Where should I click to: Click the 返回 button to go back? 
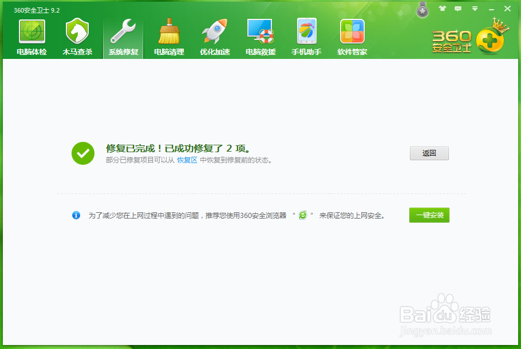click(x=429, y=153)
